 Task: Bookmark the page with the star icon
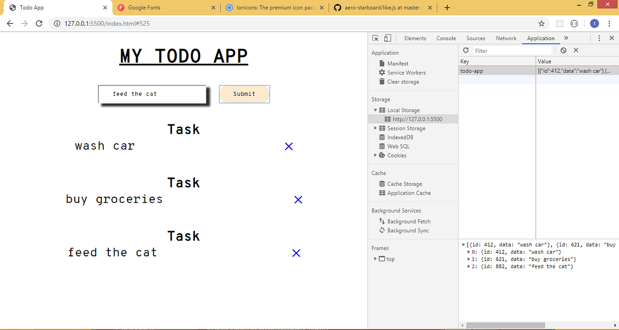coord(541,23)
